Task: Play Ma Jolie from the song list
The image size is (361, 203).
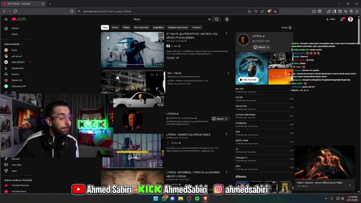Action: 264,90
